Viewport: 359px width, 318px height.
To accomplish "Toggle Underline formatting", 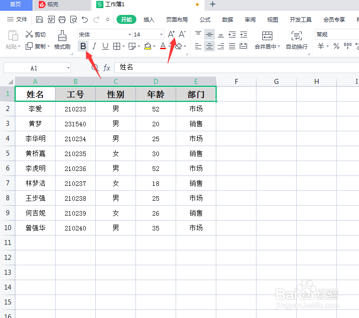I will pyautogui.click(x=105, y=46).
